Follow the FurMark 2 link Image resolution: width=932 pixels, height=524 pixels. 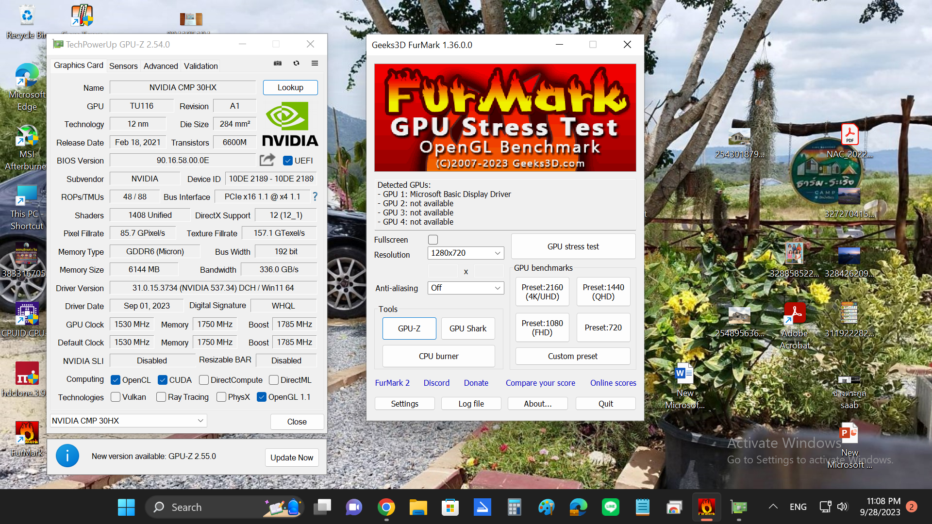[x=392, y=383]
